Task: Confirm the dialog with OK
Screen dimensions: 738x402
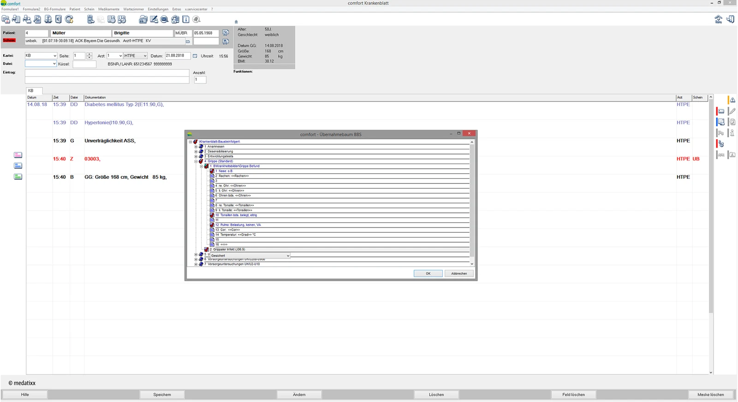Action: pyautogui.click(x=428, y=273)
